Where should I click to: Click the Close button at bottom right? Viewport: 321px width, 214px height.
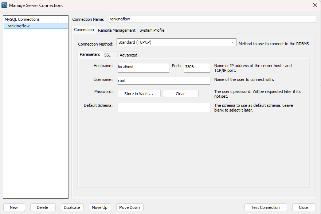point(304,207)
